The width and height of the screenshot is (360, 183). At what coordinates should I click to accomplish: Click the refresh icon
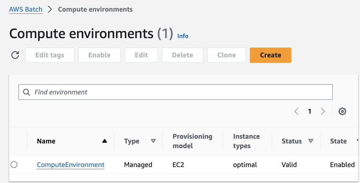click(x=15, y=55)
